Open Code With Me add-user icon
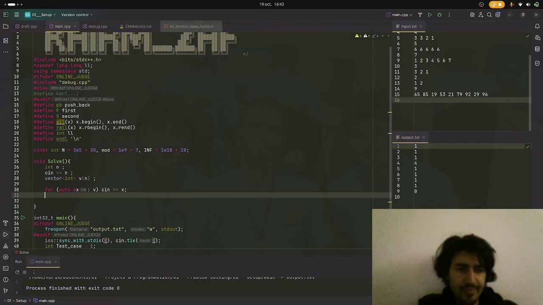The height and width of the screenshot is (305, 543). (x=481, y=15)
